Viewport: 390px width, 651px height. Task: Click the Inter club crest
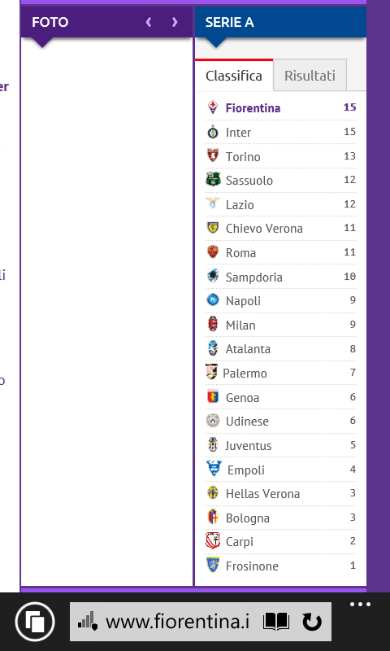[x=213, y=132]
